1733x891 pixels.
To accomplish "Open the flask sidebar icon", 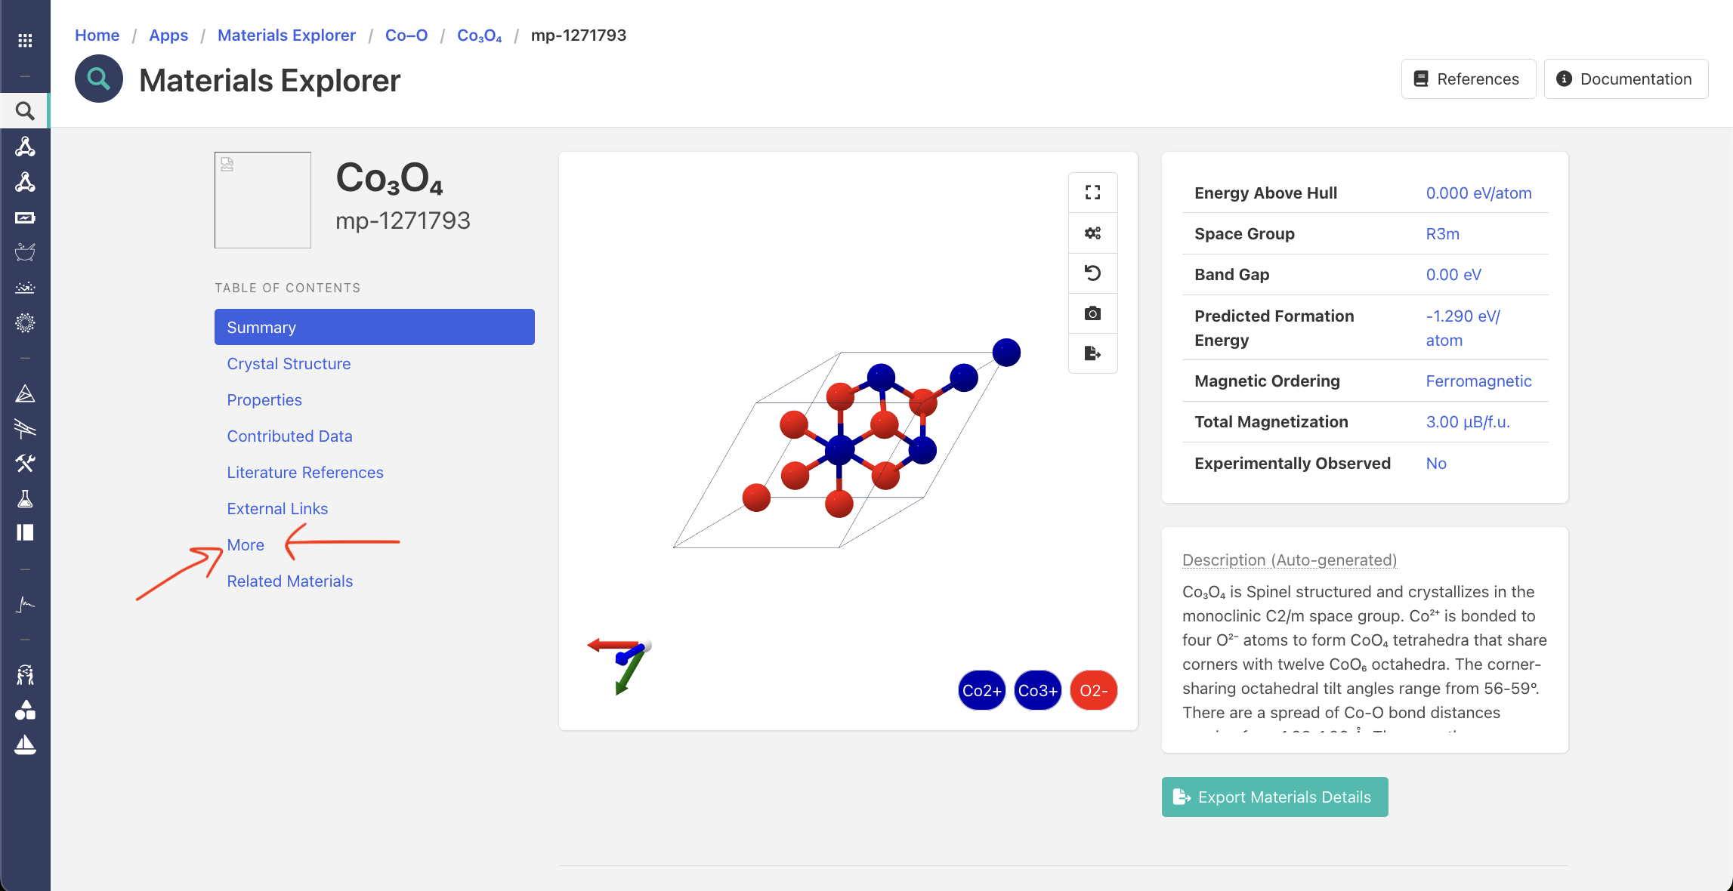I will click(25, 499).
